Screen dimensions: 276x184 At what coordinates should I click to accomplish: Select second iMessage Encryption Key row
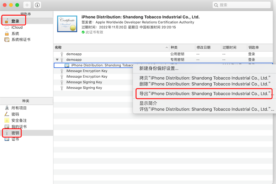(x=93, y=76)
